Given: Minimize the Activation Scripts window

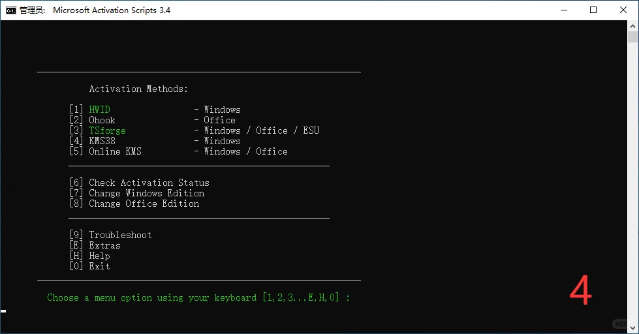Looking at the screenshot, I should coord(563,10).
